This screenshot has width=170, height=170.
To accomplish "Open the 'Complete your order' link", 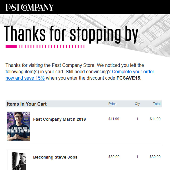I will (x=133, y=72).
